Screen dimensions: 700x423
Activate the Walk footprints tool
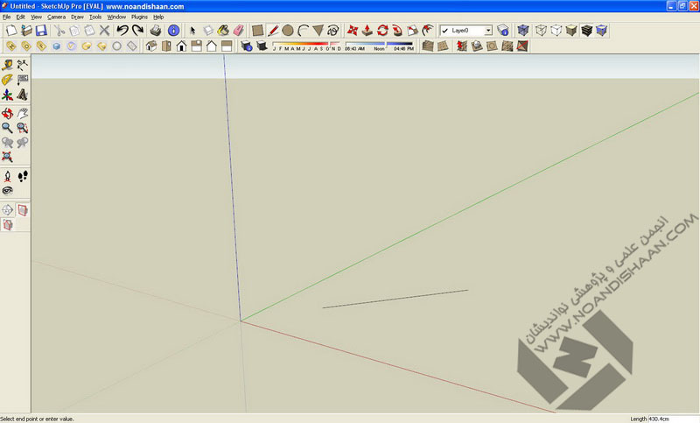[23, 176]
